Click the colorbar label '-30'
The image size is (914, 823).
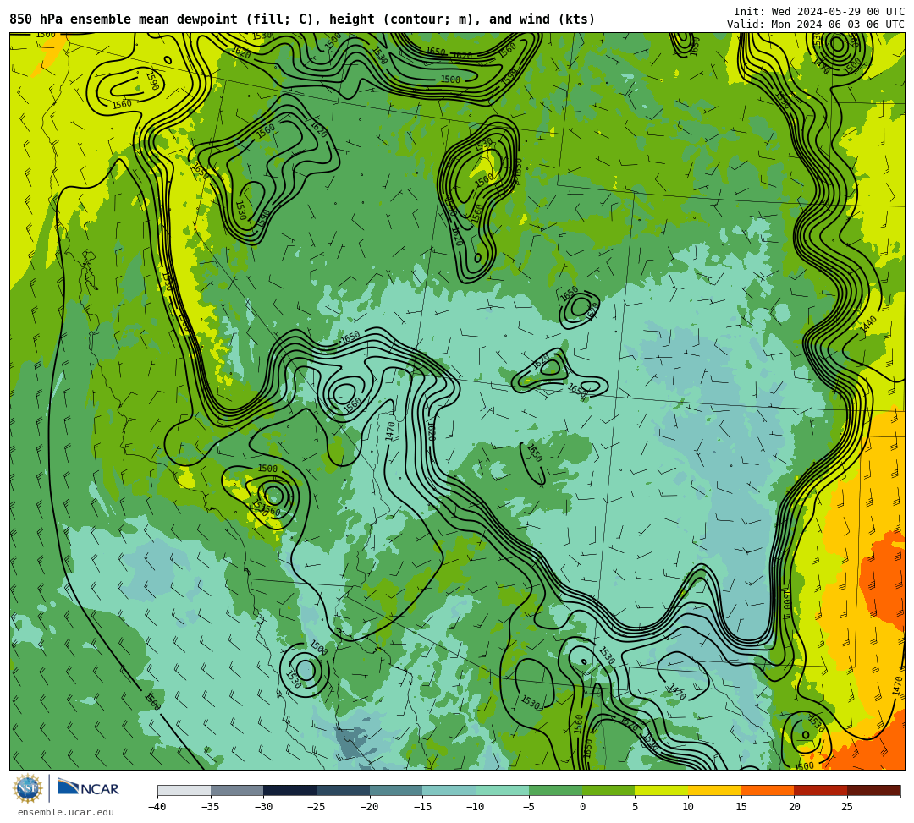click(x=263, y=807)
